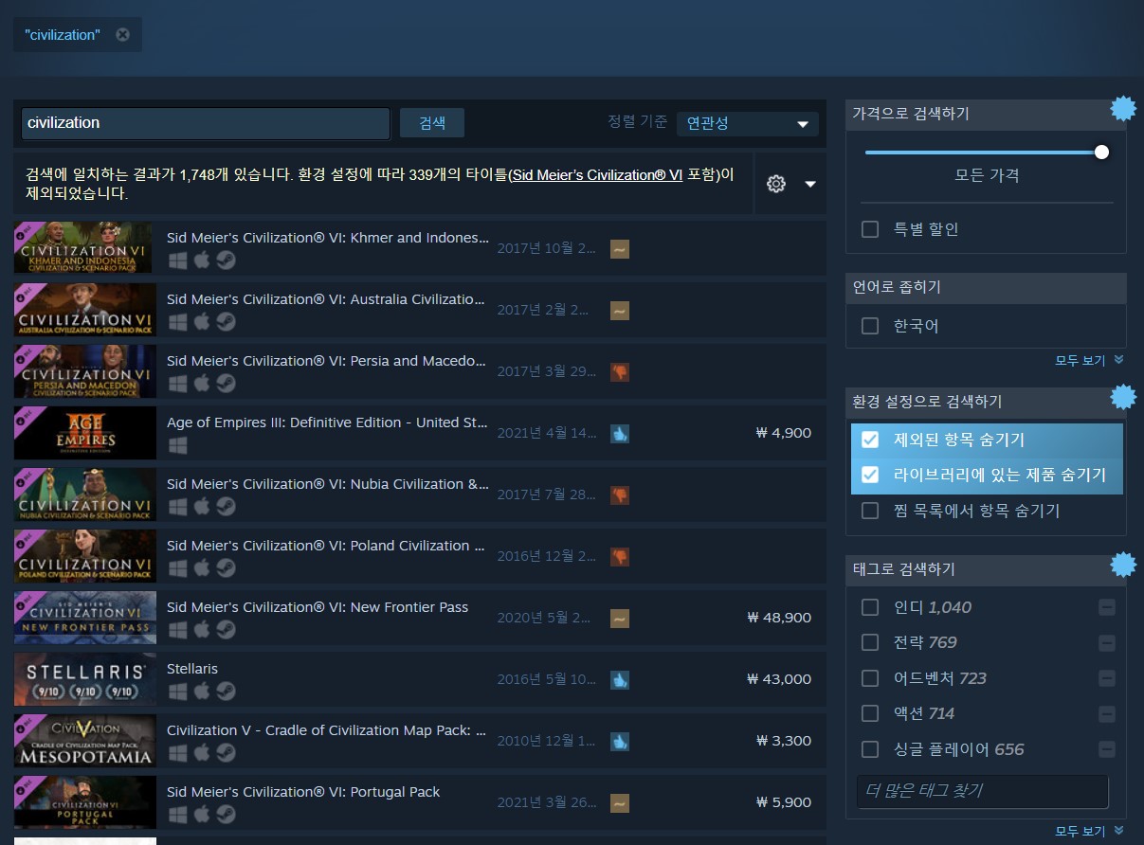The height and width of the screenshot is (845, 1144).
Task: Click positive review thumb for Stellaris
Action: tap(619, 680)
